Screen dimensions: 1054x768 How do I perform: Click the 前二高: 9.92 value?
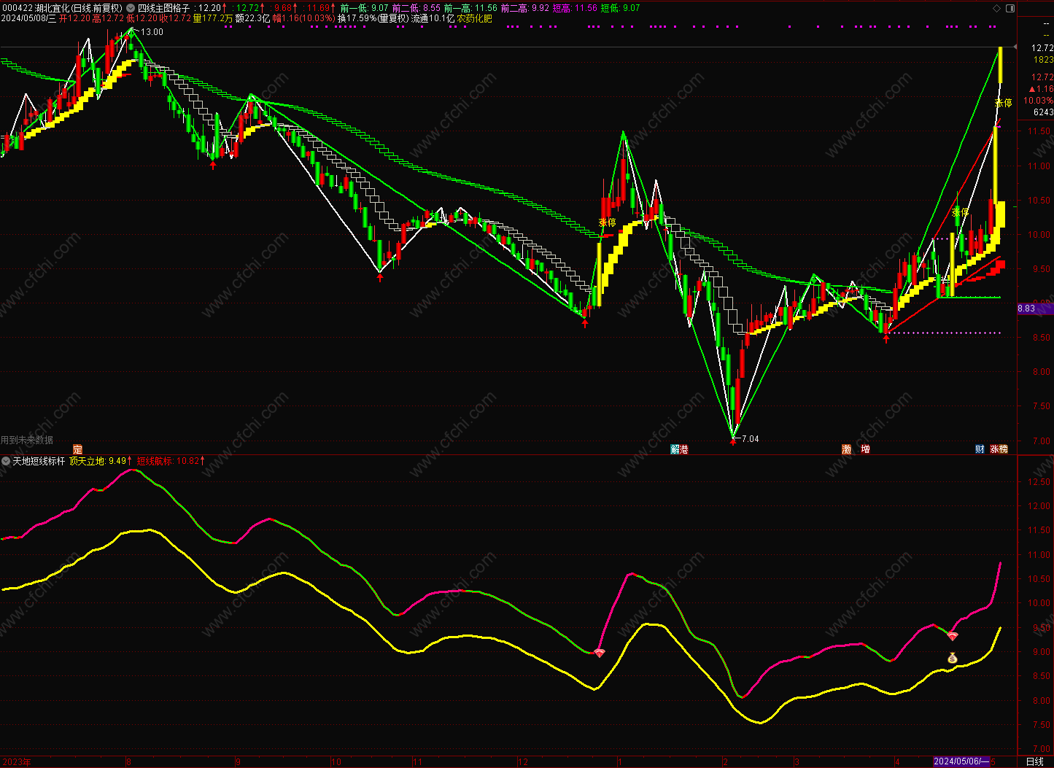click(525, 8)
